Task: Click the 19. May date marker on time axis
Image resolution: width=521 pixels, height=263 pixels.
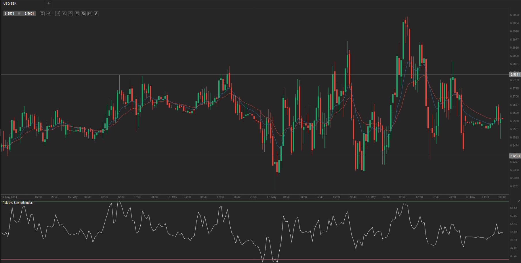Action: pyautogui.click(x=470, y=197)
